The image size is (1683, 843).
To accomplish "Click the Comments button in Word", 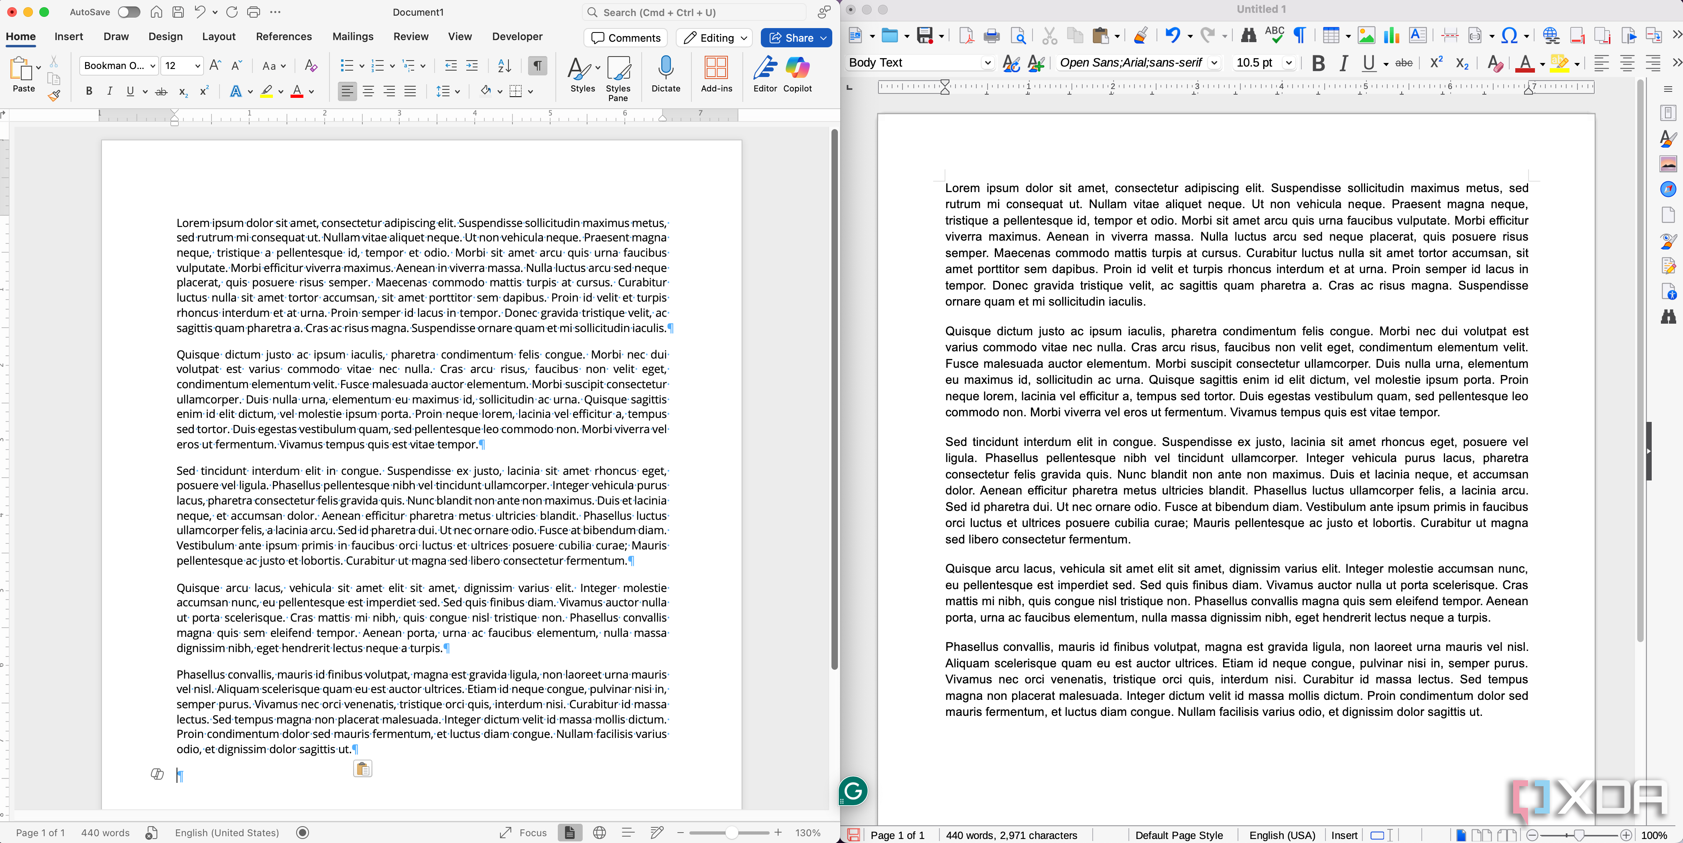I will (x=625, y=38).
